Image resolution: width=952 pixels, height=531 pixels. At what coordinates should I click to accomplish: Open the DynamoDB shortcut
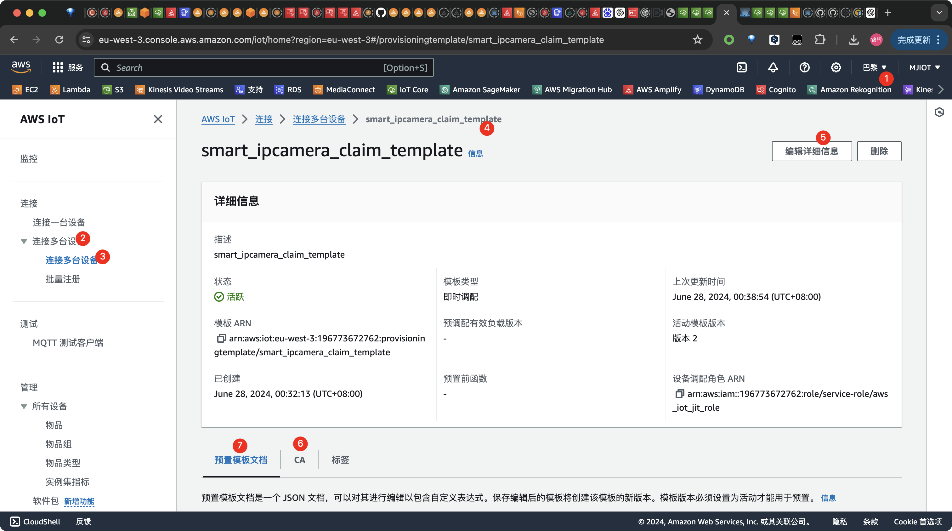pyautogui.click(x=718, y=89)
